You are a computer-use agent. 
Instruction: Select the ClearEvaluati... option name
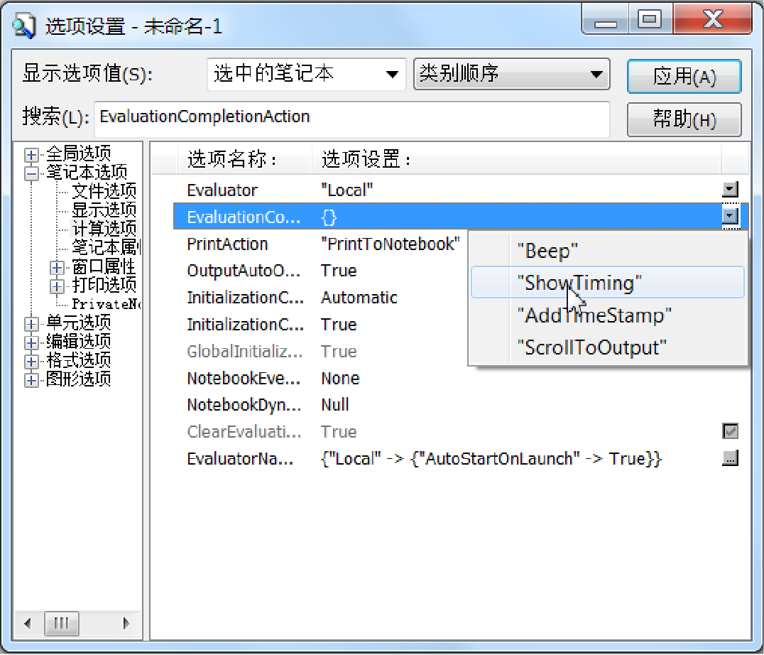(x=244, y=431)
